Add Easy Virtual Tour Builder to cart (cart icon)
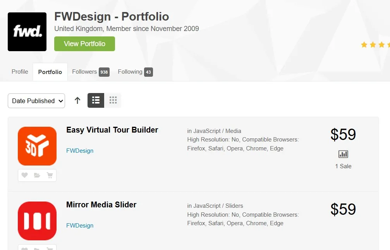Image resolution: width=390 pixels, height=250 pixels. click(50, 175)
